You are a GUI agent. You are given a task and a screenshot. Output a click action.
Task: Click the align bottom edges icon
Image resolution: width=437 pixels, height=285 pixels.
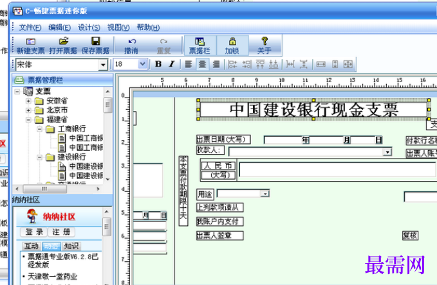pyautogui.click(x=274, y=64)
